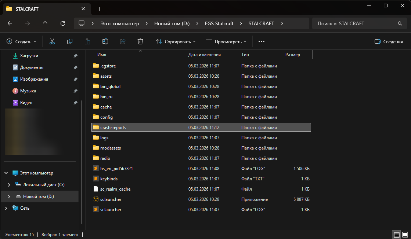Switch to large thumbnails view in status bar
Viewport: 411px width, 239px height.
[405, 235]
